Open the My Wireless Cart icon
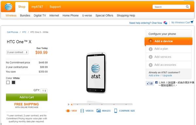196x125 pixels. click(x=192, y=22)
